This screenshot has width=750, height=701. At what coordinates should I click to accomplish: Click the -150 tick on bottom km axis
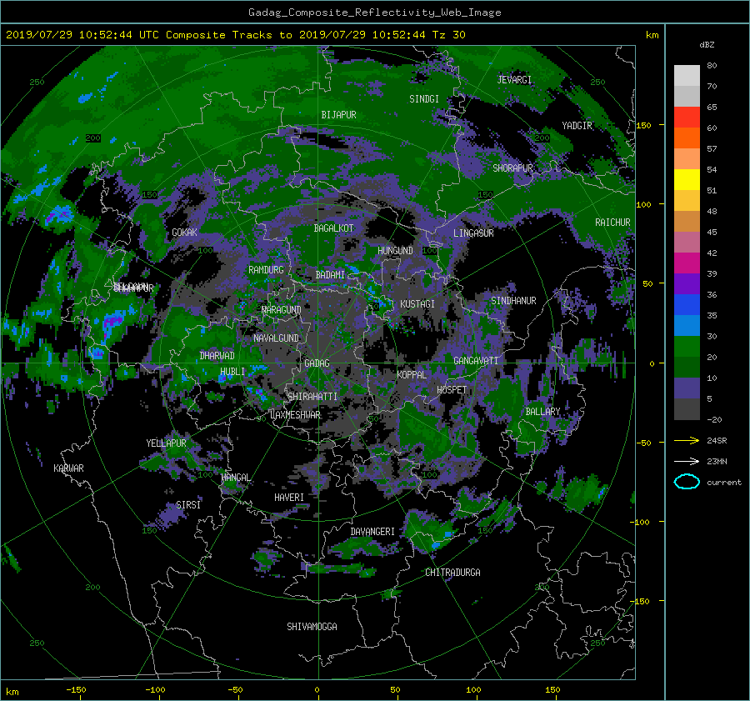click(x=76, y=690)
